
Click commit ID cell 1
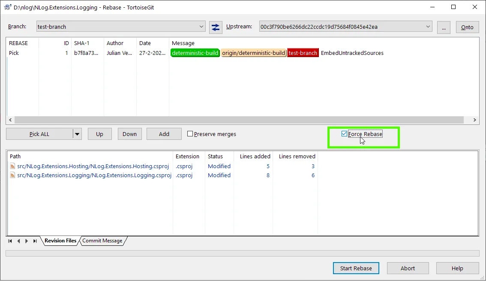tap(66, 53)
